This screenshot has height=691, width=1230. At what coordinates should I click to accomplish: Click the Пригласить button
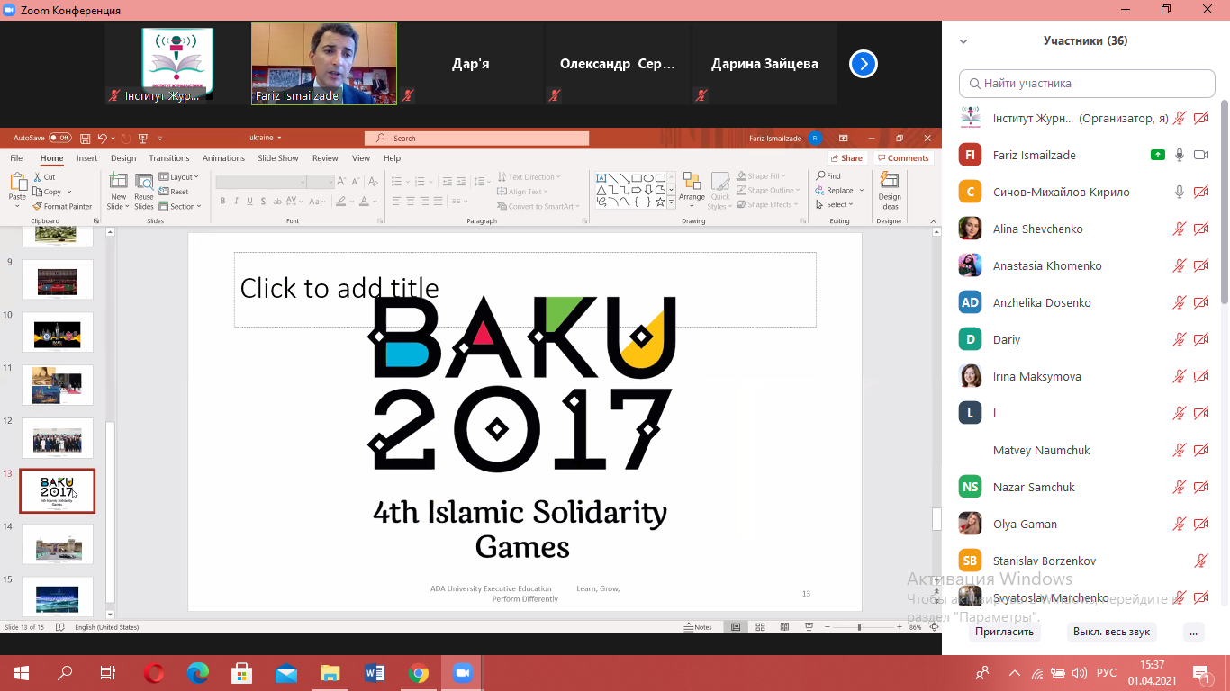tap(1005, 632)
